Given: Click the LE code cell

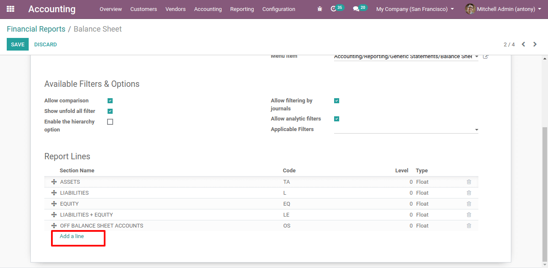Looking at the screenshot, I should click(286, 215).
